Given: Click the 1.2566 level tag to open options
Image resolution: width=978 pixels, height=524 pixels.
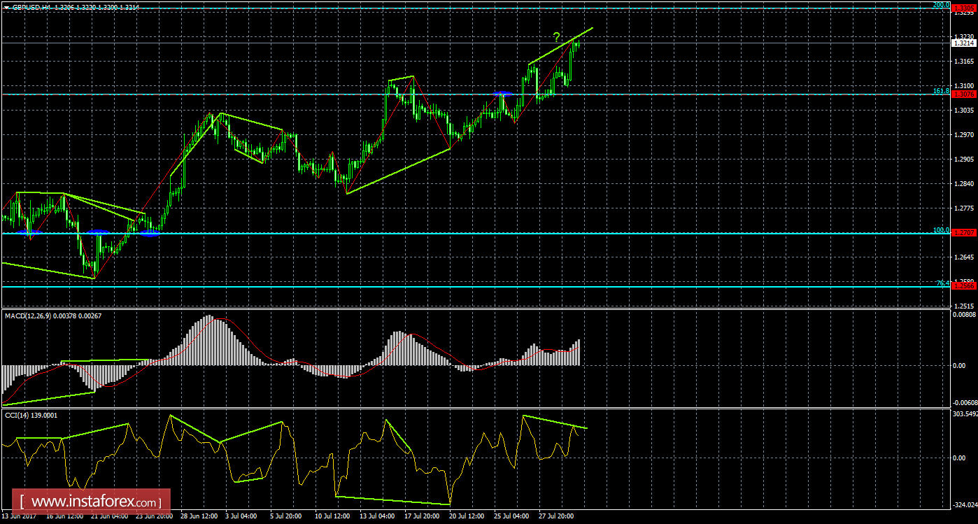Looking at the screenshot, I should coord(964,285).
